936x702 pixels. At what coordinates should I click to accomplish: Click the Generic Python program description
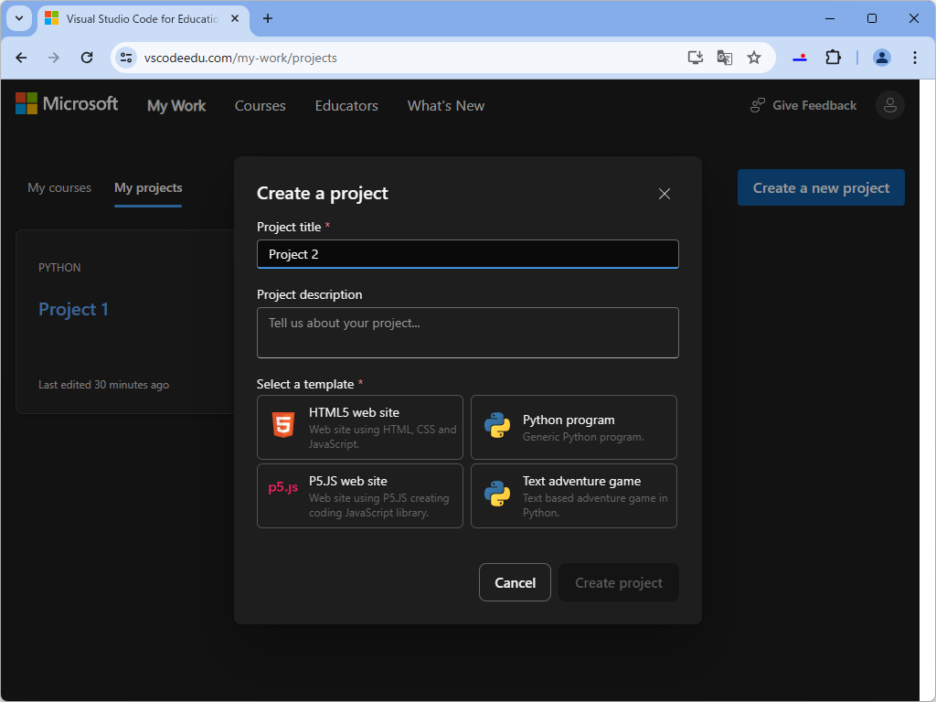[583, 437]
